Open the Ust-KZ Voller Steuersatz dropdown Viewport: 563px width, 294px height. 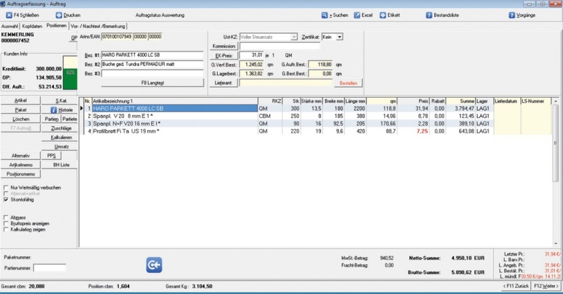coord(294,37)
